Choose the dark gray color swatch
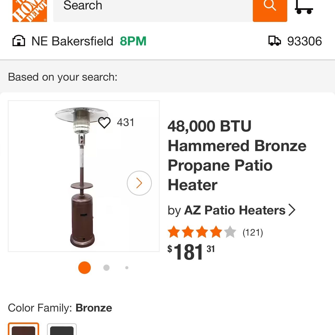335x335 pixels. 62,329
